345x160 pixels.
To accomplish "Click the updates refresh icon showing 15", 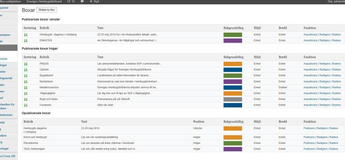I will (x=71, y=2).
